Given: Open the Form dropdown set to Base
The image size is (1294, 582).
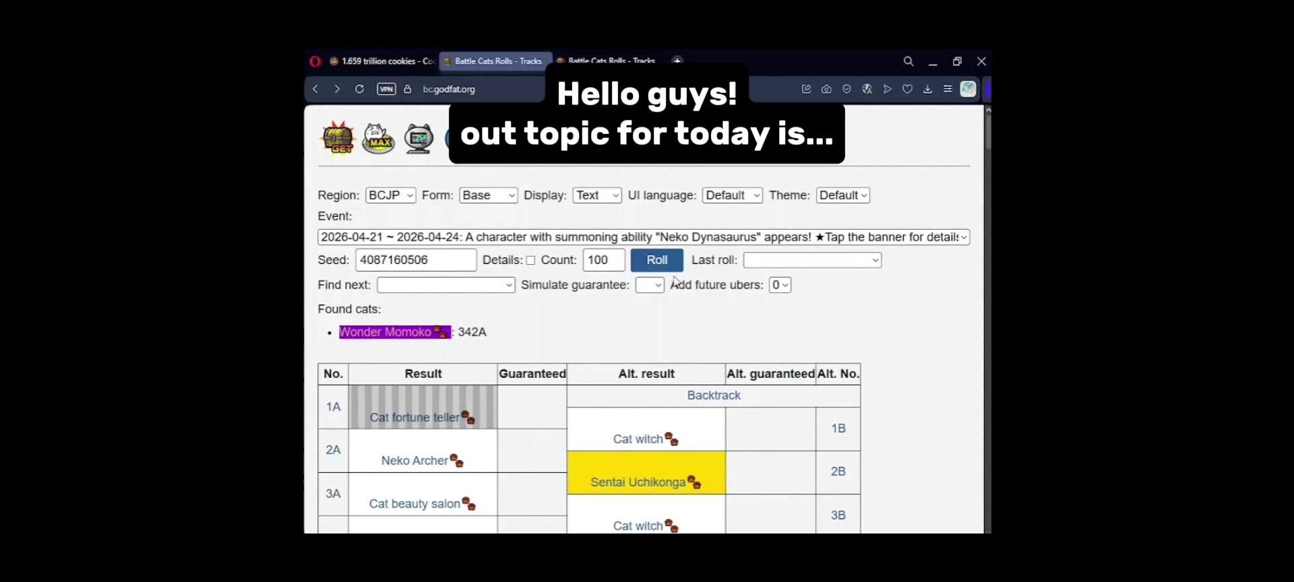Looking at the screenshot, I should (x=489, y=195).
